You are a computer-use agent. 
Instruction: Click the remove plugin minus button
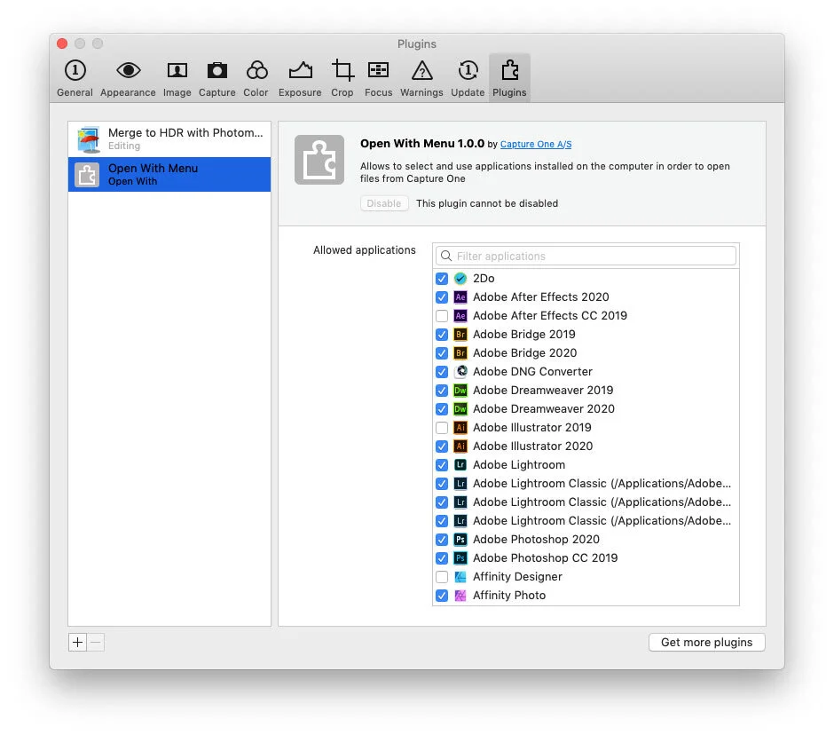96,643
